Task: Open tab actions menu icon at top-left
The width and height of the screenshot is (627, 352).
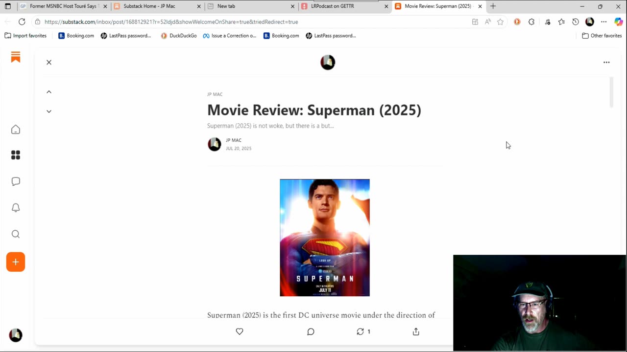Action: point(7,6)
